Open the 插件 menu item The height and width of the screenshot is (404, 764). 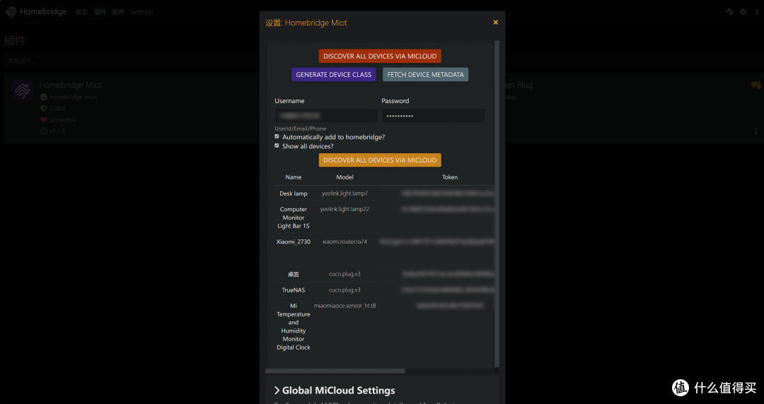click(x=100, y=12)
